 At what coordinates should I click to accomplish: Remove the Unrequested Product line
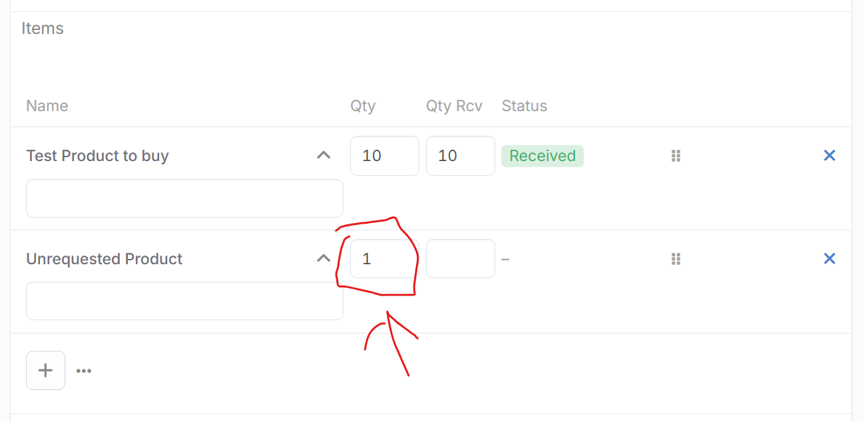click(829, 258)
